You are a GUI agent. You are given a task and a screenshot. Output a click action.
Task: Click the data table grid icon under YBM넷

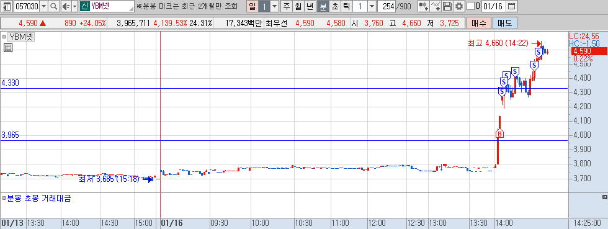pyautogui.click(x=7, y=48)
